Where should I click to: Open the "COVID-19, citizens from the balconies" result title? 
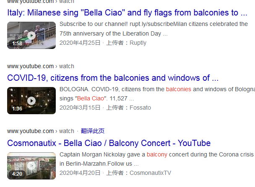pyautogui.click(x=113, y=78)
